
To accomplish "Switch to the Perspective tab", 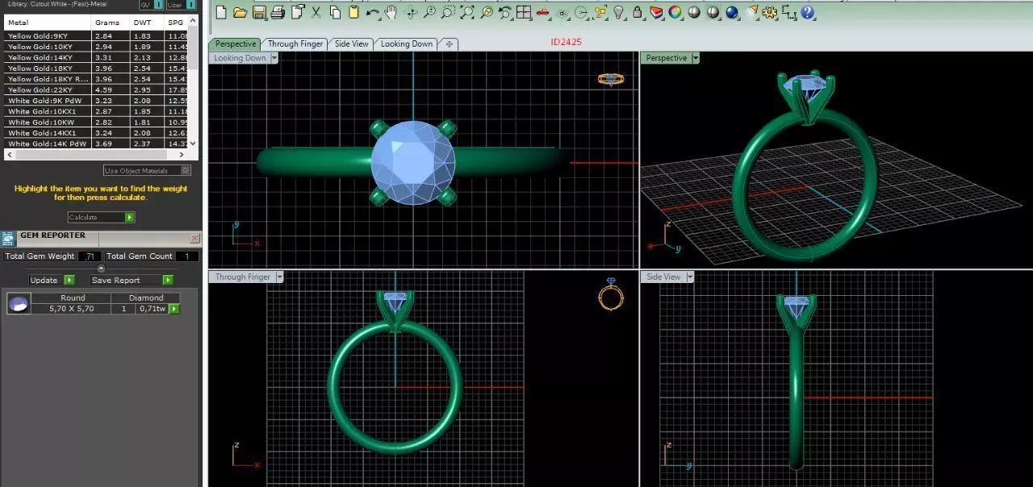I will pyautogui.click(x=236, y=44).
